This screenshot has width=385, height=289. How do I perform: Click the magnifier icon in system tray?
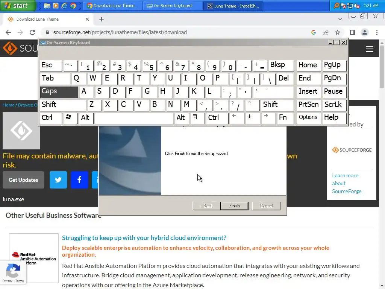tap(336, 6)
